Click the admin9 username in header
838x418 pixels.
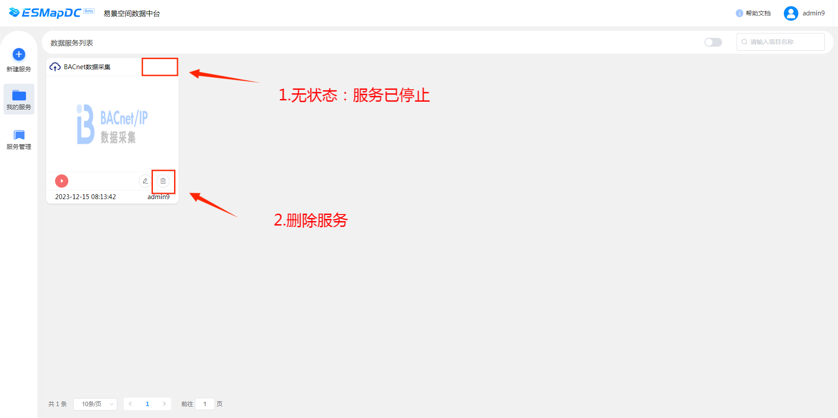[813, 13]
